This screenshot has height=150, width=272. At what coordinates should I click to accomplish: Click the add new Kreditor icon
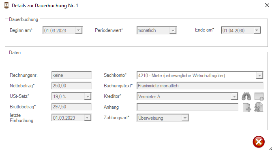(x=259, y=96)
